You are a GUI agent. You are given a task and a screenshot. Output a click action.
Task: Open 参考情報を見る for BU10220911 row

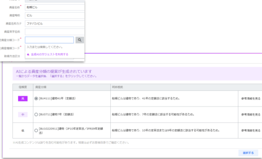pos(251,131)
